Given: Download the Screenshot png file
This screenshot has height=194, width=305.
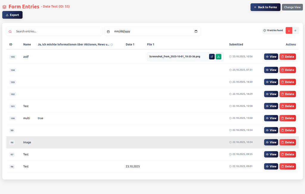Looking at the screenshot, I should coord(218,57).
